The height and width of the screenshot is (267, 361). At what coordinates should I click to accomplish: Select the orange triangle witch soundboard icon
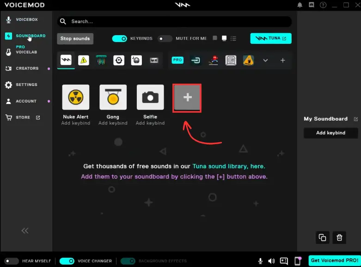pos(248,61)
